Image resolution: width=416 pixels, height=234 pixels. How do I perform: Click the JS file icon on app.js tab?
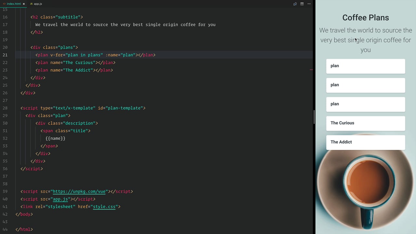[31, 4]
